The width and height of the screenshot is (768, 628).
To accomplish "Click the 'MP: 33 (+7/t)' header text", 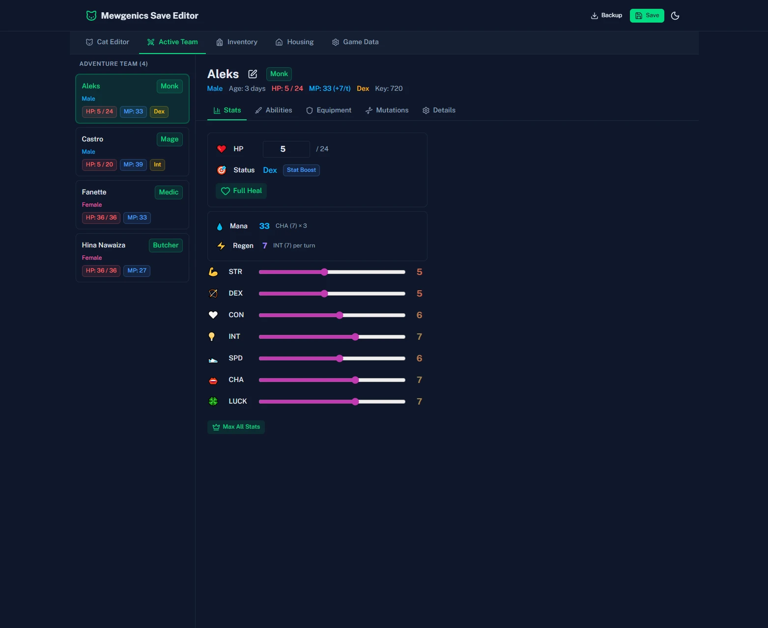I will click(x=330, y=89).
